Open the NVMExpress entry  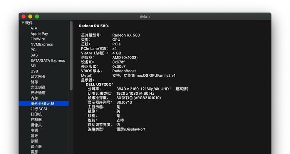click(42, 44)
